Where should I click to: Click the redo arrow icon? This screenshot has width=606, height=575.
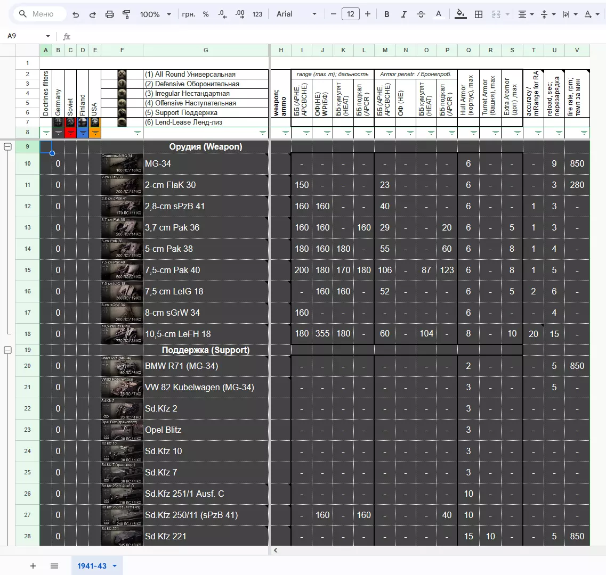(x=93, y=14)
